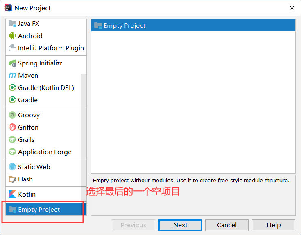Click the Gradle (Kotlin DSL) icon

click(x=12, y=88)
